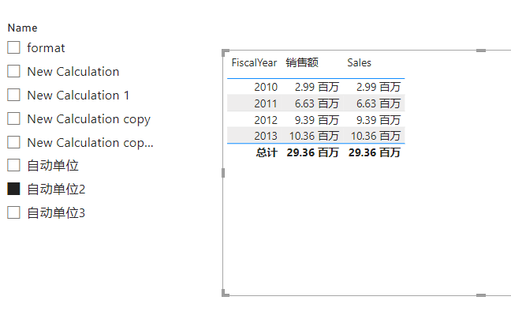
Task: Click the 总计 total row label
Action: 267,152
